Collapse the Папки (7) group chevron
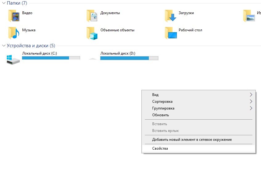Screen dimensions: 261x169 pos(4,3)
